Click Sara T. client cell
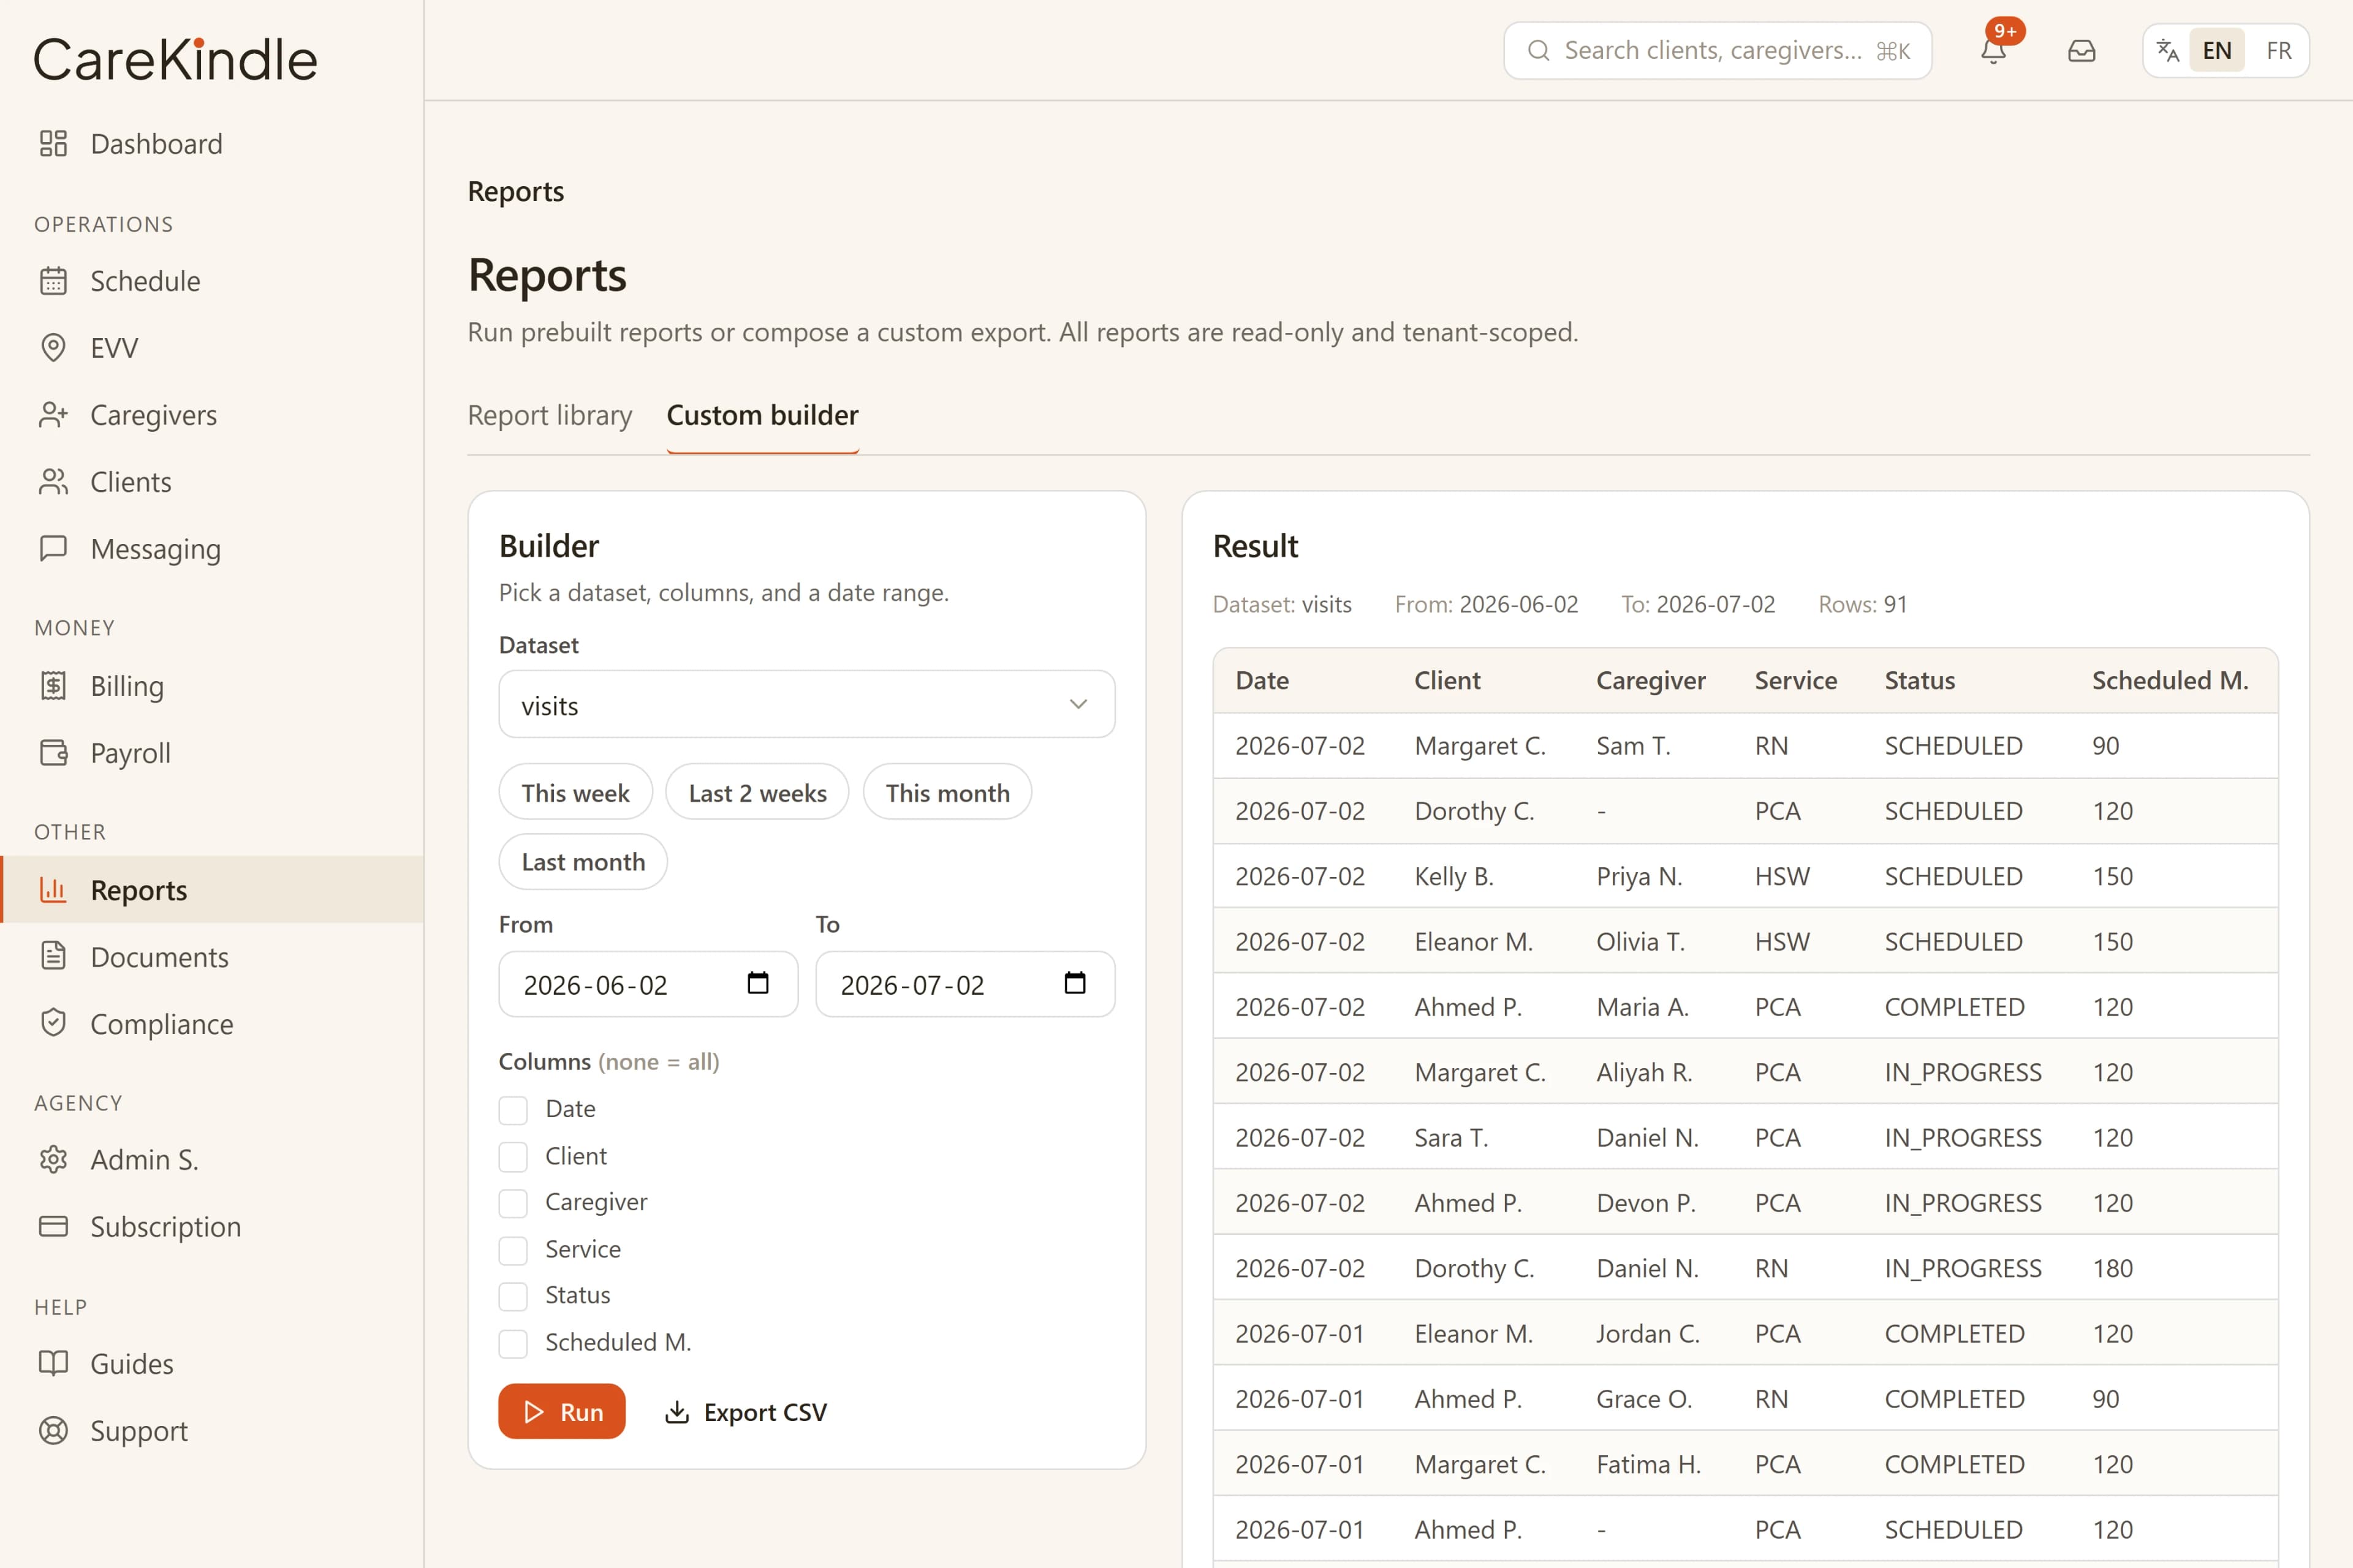 click(1452, 1138)
